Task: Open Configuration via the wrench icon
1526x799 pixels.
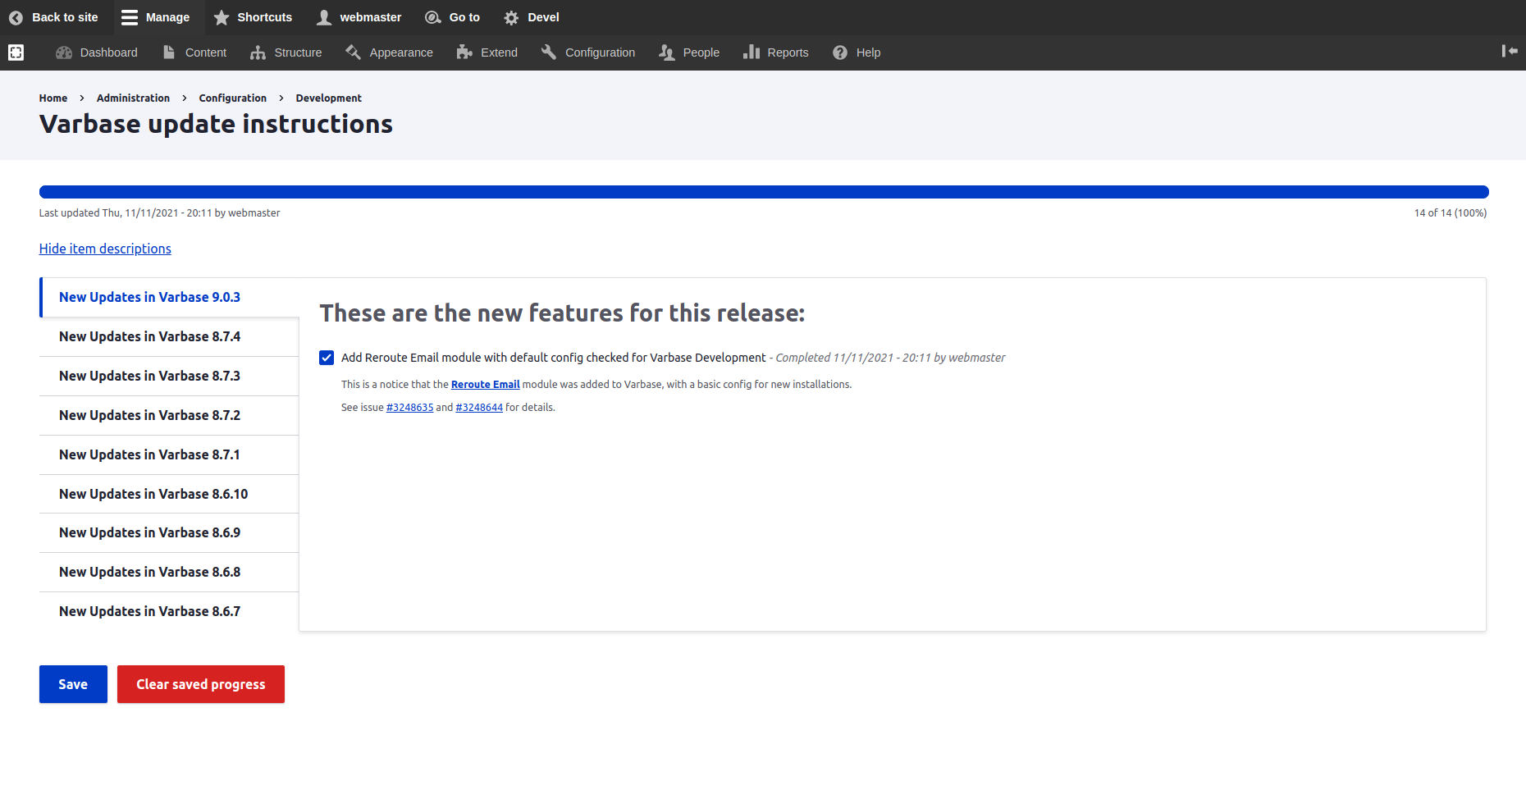Action: click(x=548, y=52)
